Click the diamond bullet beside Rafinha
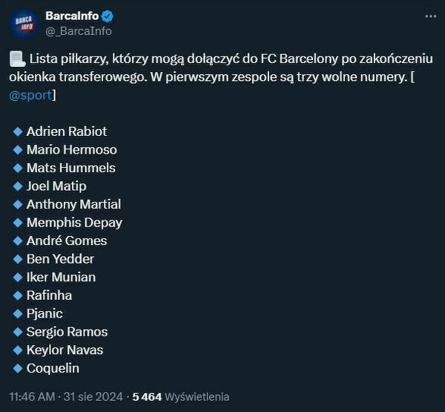 [18, 295]
